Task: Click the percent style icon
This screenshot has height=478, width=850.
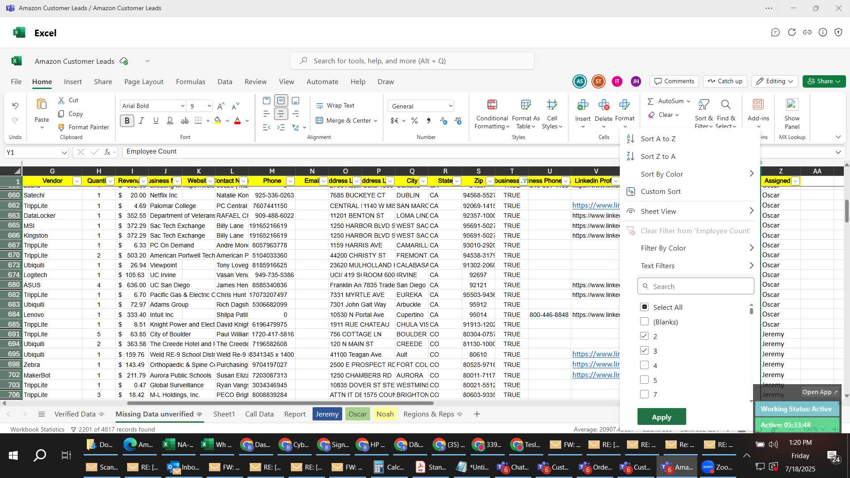Action: coord(414,121)
